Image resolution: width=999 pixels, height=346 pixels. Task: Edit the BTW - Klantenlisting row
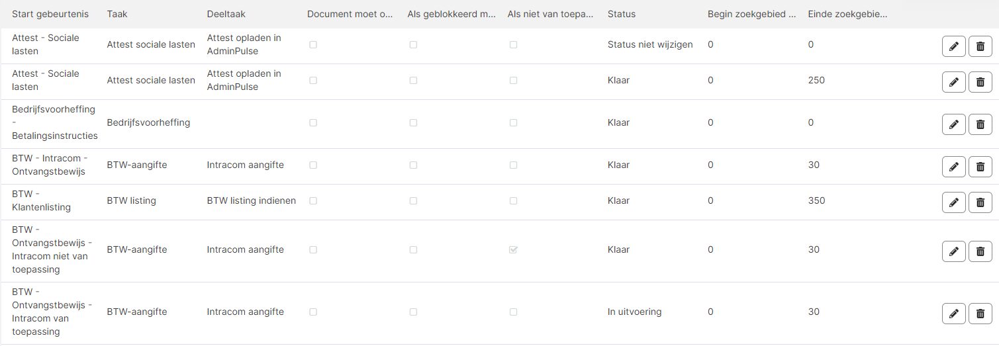pos(953,202)
